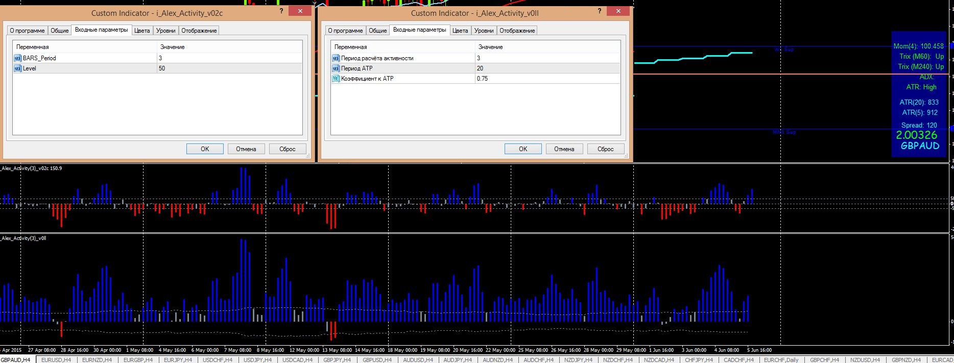Switch to EURUSD,H4 chart tab
Screen dimensions: 954x363
click(x=56, y=359)
